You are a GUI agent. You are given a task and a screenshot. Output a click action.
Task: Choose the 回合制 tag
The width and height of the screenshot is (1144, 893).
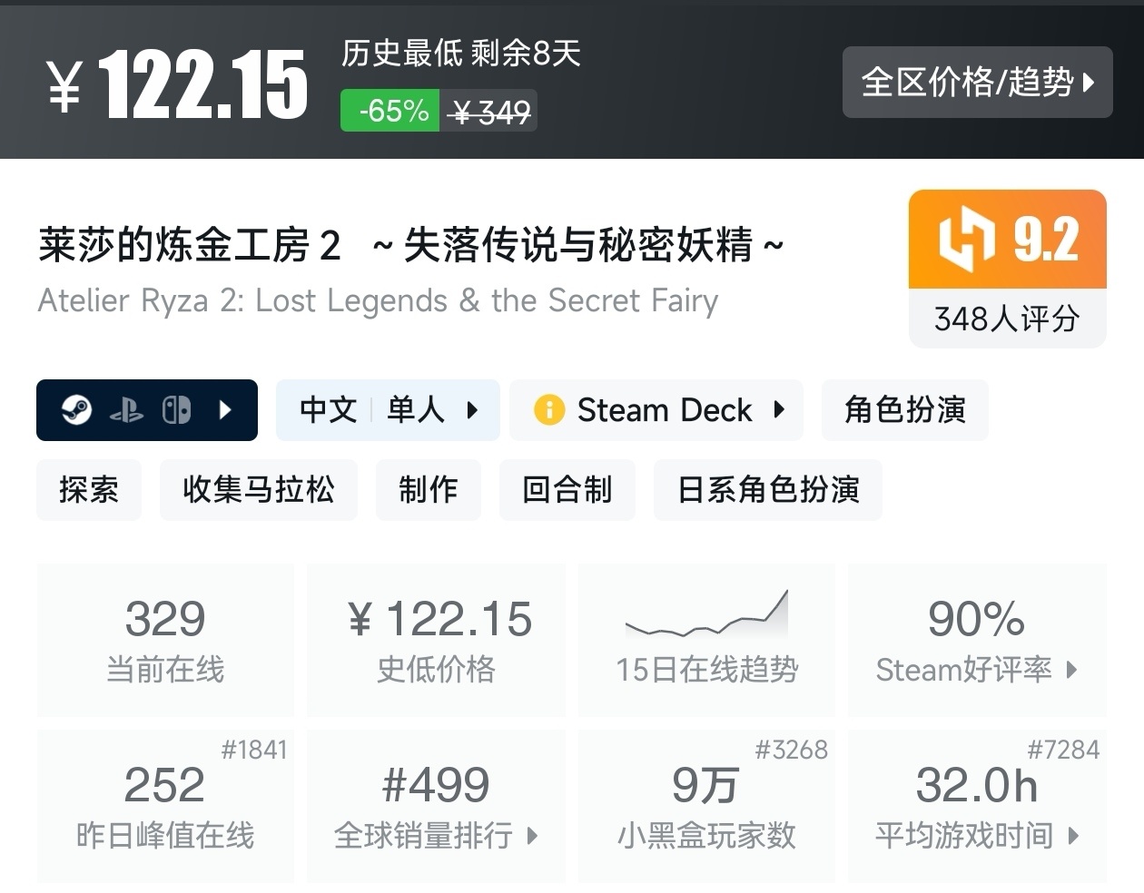click(567, 490)
